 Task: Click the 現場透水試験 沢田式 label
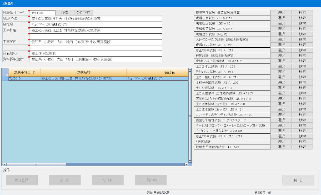tap(232, 34)
